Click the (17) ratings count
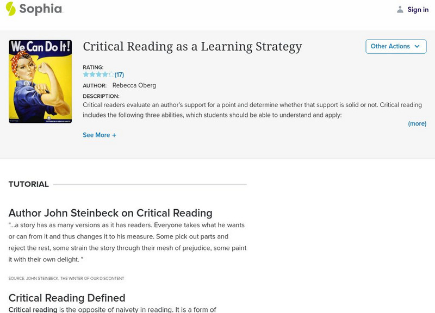The width and height of the screenshot is (435, 313). pyautogui.click(x=120, y=74)
